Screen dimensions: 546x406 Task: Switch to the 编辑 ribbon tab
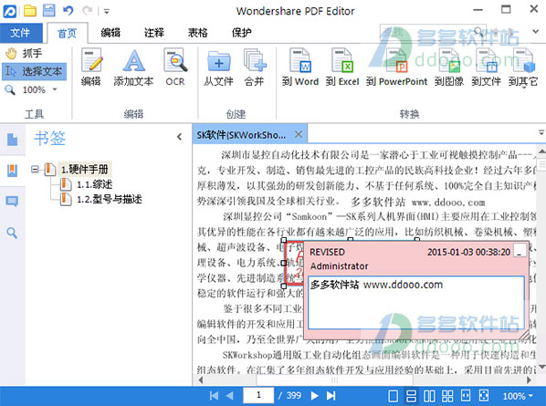point(110,33)
